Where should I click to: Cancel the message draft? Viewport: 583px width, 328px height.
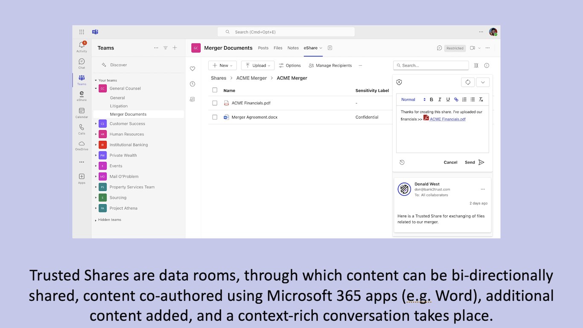coord(451,162)
